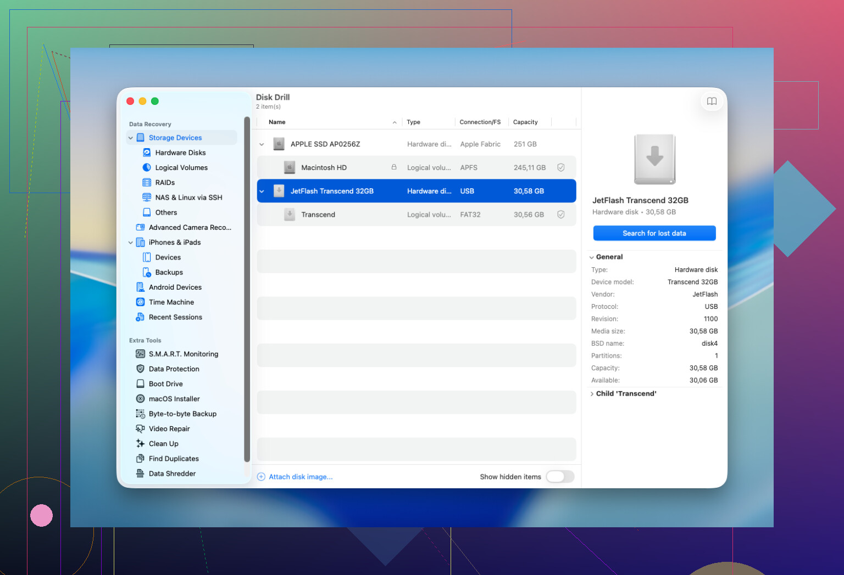Click the iPhones & iPads icon
The image size is (844, 575).
click(x=141, y=242)
